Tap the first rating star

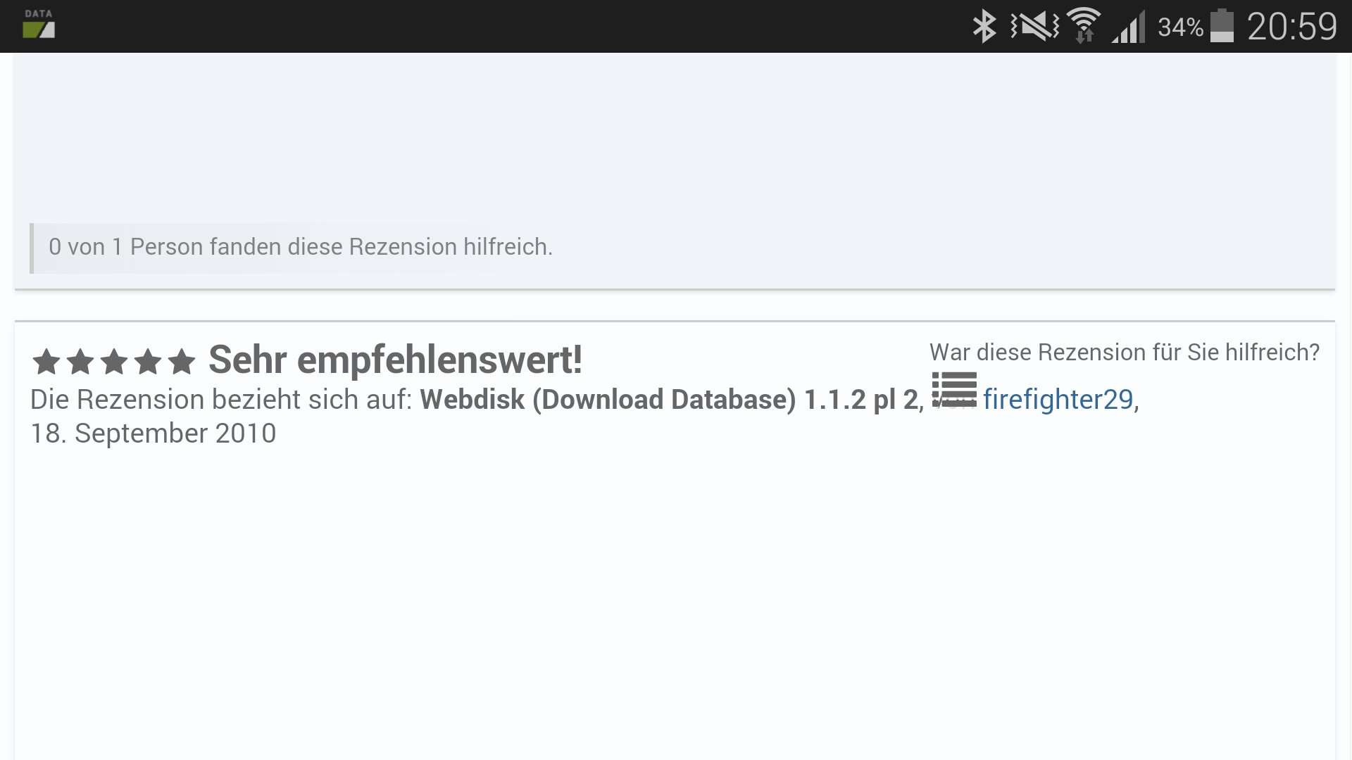click(x=46, y=362)
